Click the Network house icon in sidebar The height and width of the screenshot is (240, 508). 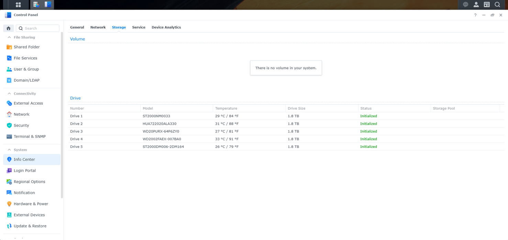(x=9, y=114)
